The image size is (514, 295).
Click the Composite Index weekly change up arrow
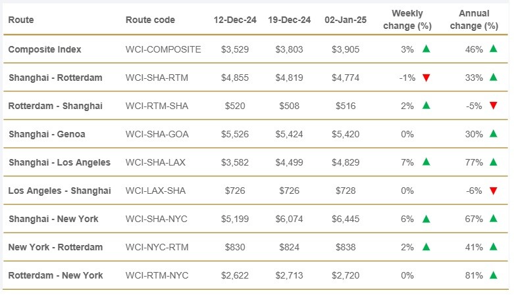(426, 49)
